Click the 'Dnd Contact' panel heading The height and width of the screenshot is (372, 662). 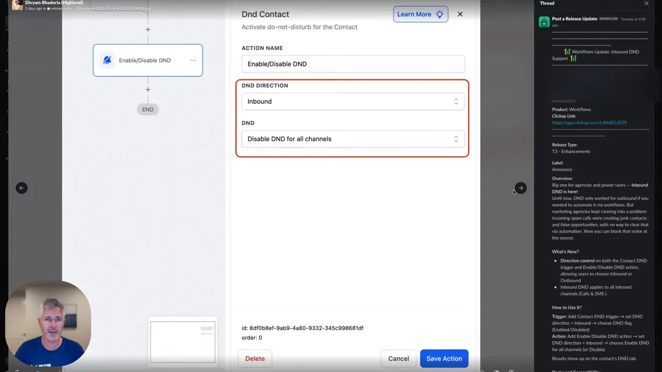click(265, 14)
